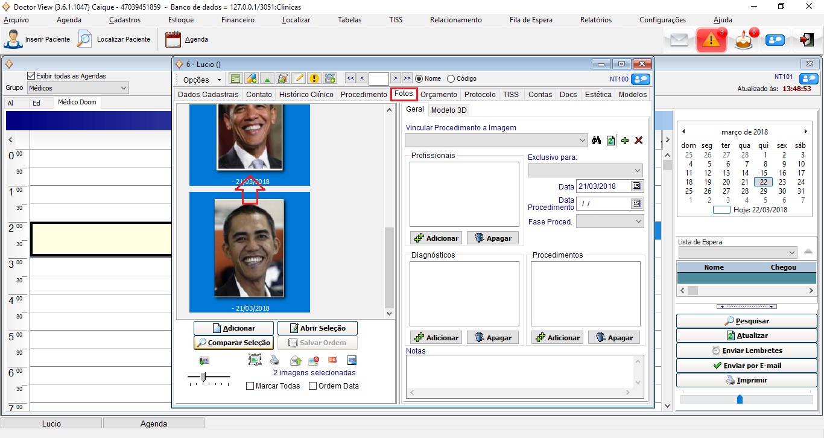
Task: Check the Marcar Todas checkbox
Action: click(x=250, y=386)
